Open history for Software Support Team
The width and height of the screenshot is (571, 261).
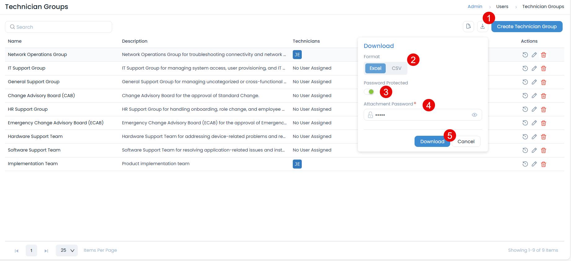click(525, 150)
